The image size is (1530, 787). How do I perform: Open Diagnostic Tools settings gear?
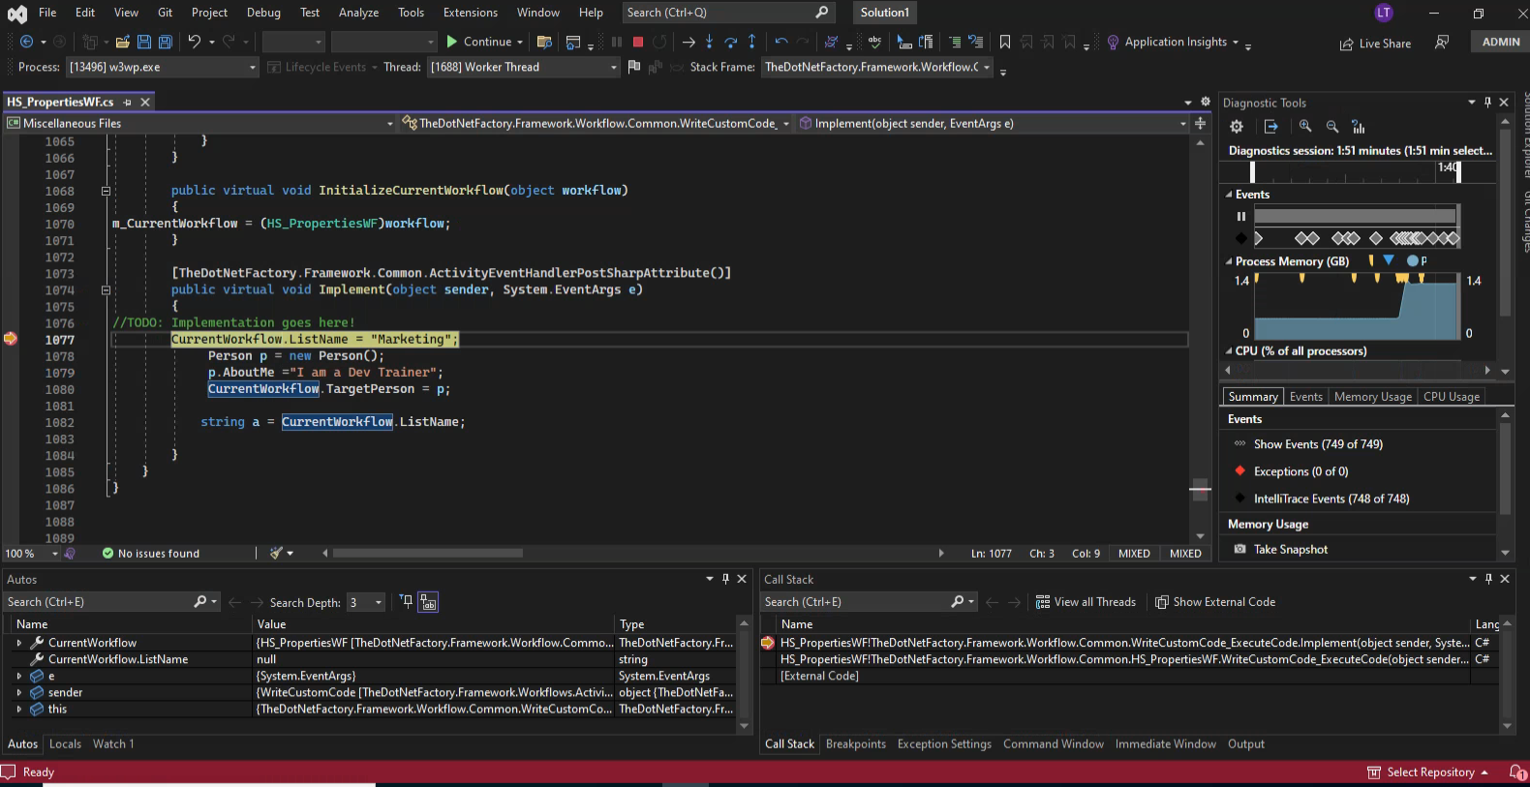1237,127
